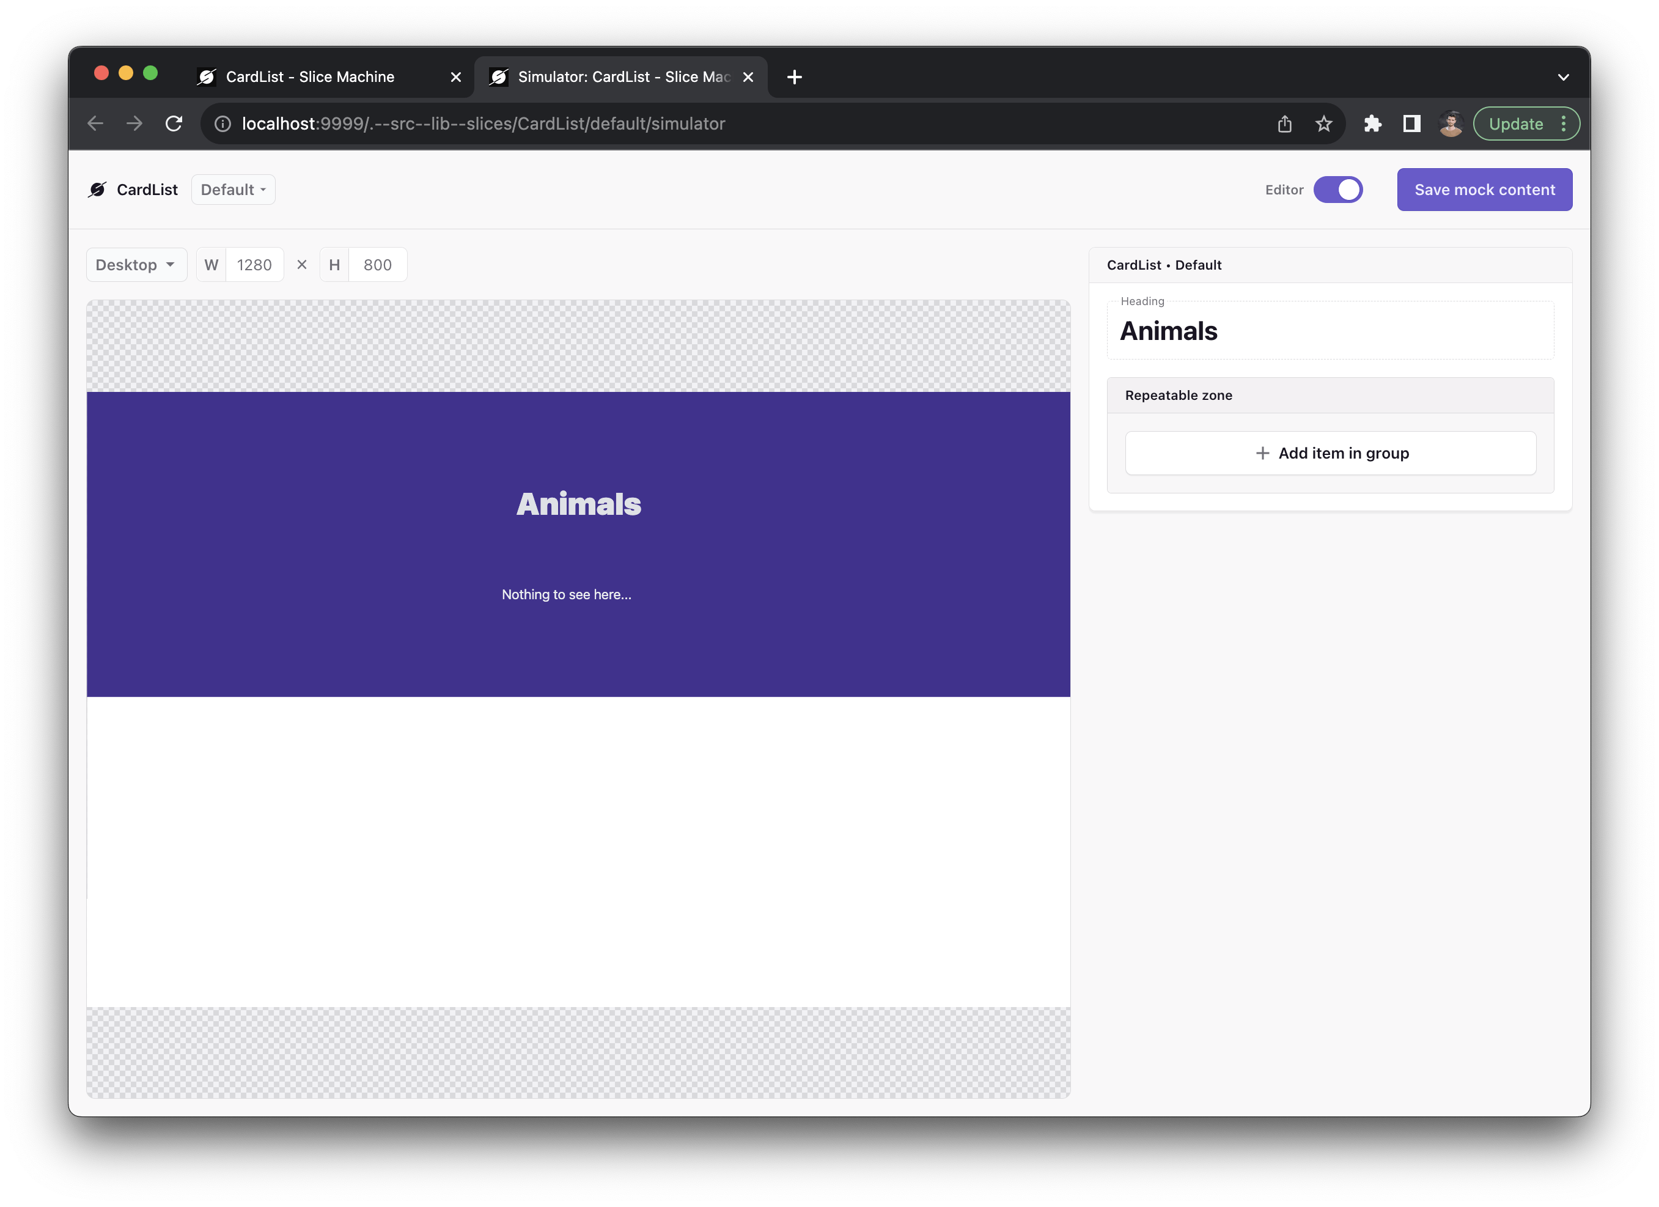1659x1207 pixels.
Task: Reload the simulator page
Action: point(174,124)
